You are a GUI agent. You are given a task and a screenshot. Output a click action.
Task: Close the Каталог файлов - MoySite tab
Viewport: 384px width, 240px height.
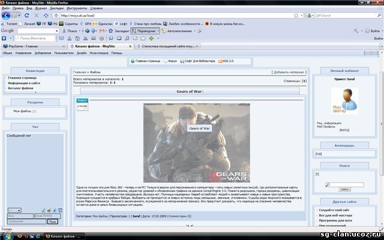(130, 46)
